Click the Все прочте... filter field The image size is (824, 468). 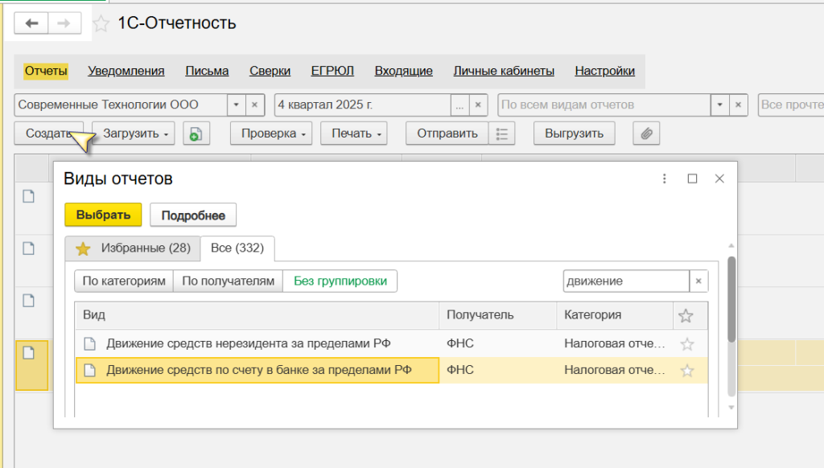click(791, 105)
